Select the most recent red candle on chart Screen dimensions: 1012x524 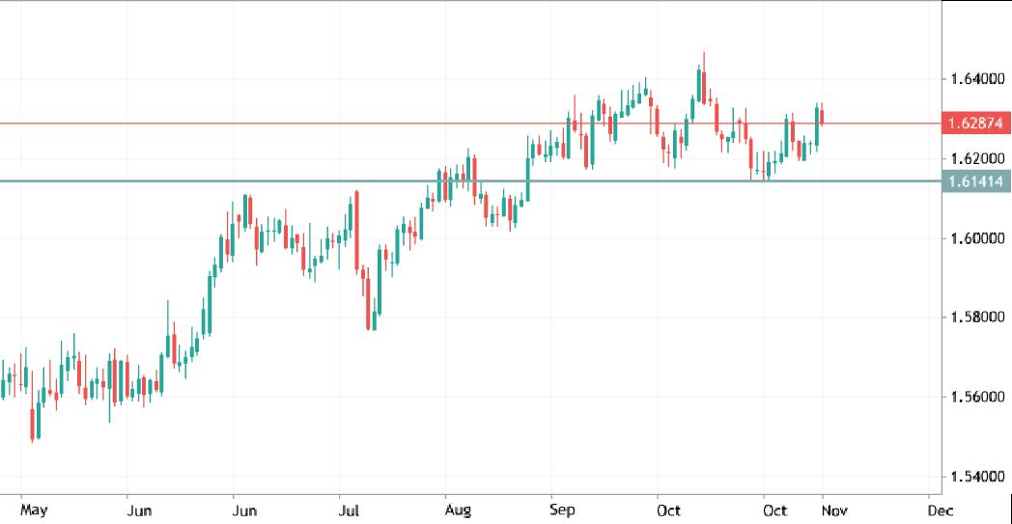tap(822, 117)
